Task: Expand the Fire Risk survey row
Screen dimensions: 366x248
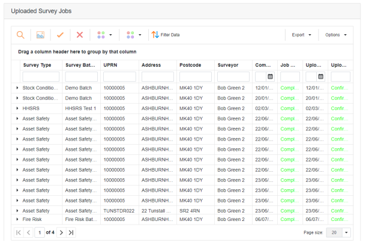Action: (x=17, y=220)
